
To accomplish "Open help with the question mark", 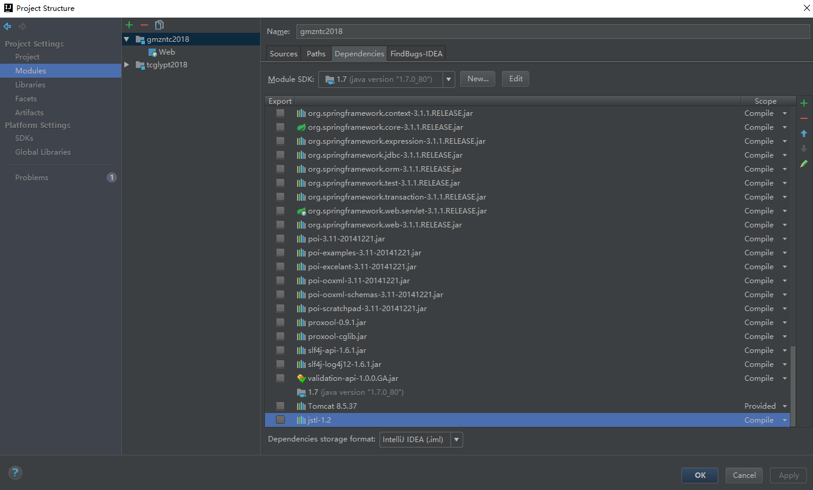I will coord(16,473).
